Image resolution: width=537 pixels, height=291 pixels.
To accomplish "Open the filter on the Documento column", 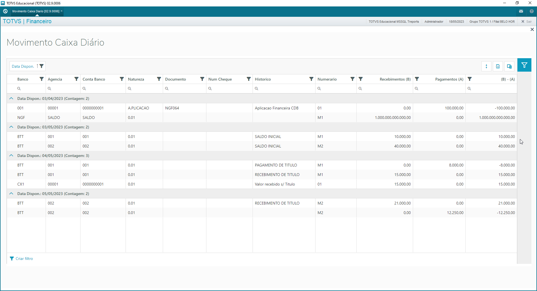I will (x=202, y=79).
